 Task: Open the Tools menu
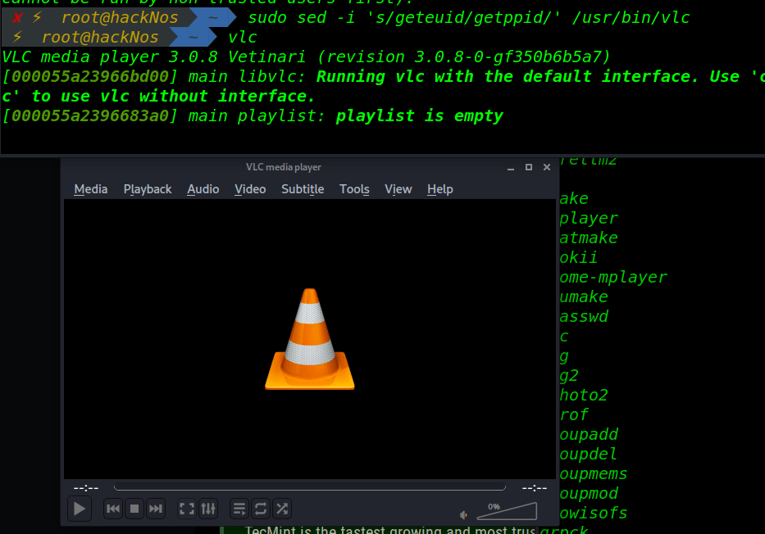[354, 189]
